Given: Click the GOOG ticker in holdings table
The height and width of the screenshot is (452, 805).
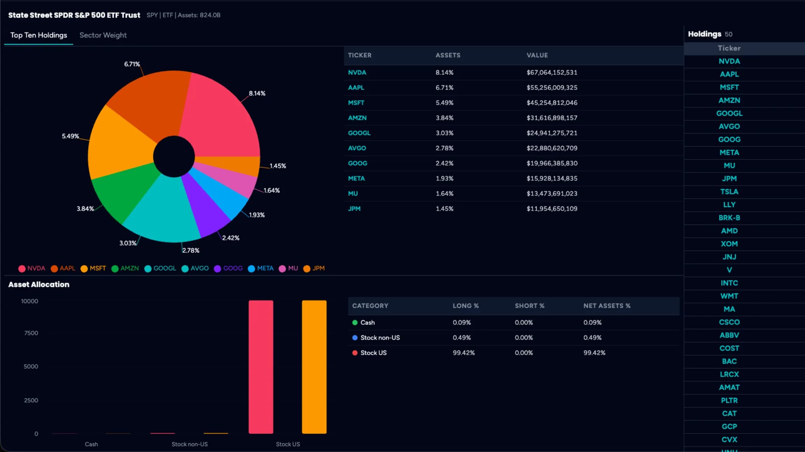Looking at the screenshot, I should [x=358, y=163].
